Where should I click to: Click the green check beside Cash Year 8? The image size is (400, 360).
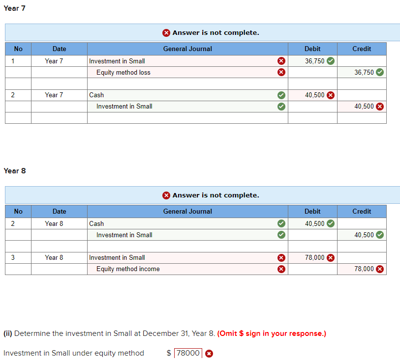click(x=281, y=223)
